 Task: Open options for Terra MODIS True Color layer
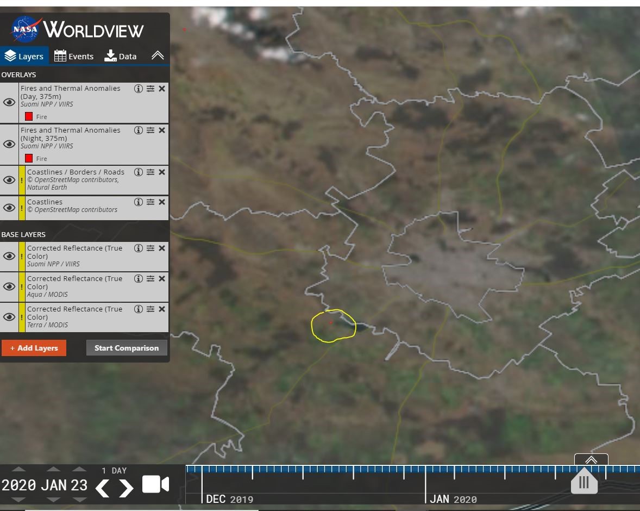[x=150, y=309]
